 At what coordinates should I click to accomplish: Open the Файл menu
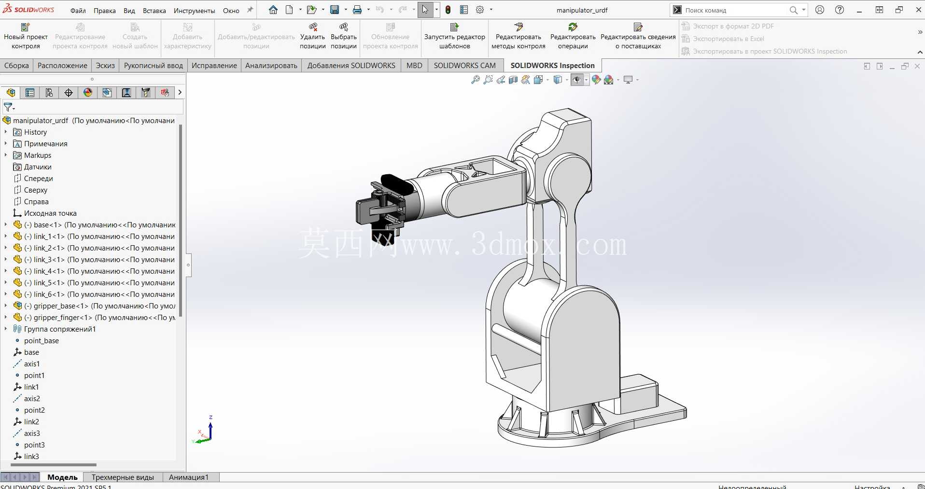(x=78, y=10)
